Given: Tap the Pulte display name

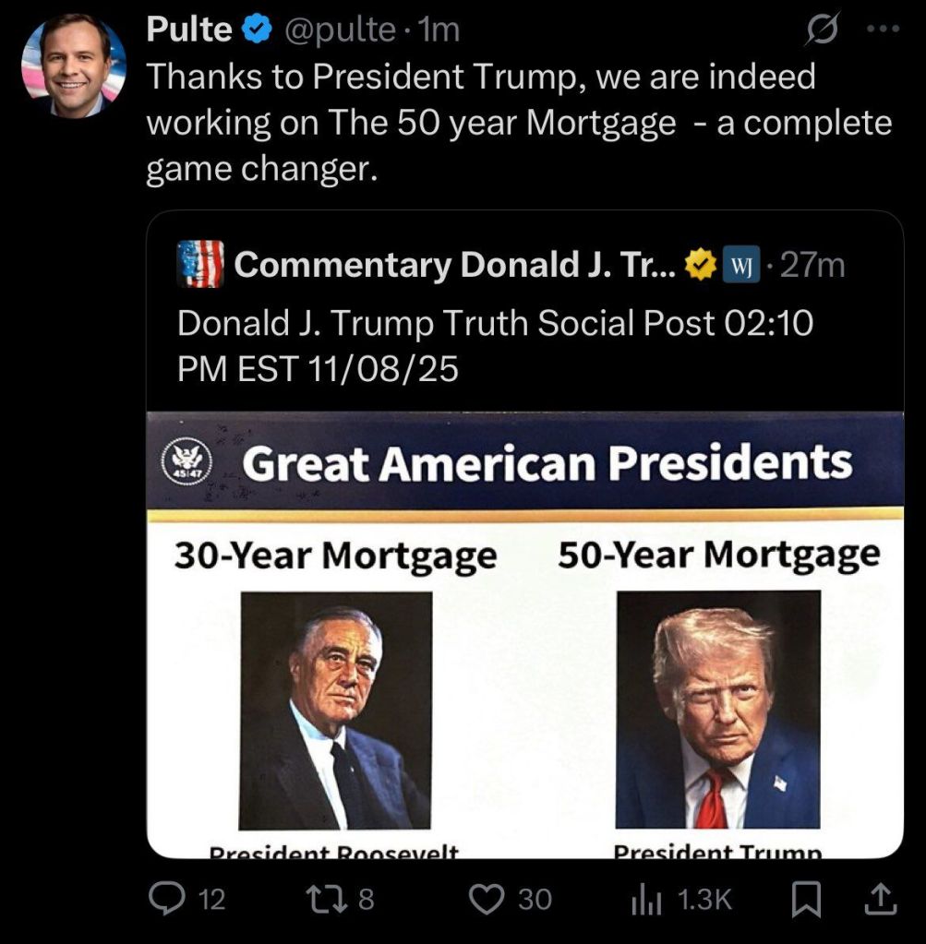Looking at the screenshot, I should pos(189,30).
